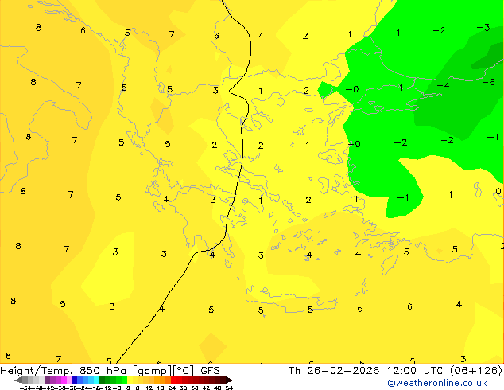Click the "-6" temperature value on the map
This screenshot has height=390, width=504.
tap(488, 82)
